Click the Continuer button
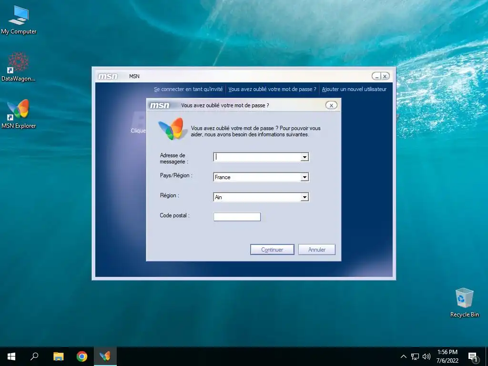This screenshot has width=488, height=366. pos(272,250)
